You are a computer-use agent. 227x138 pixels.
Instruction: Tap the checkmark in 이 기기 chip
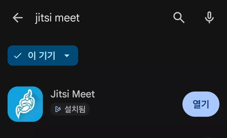(18, 56)
